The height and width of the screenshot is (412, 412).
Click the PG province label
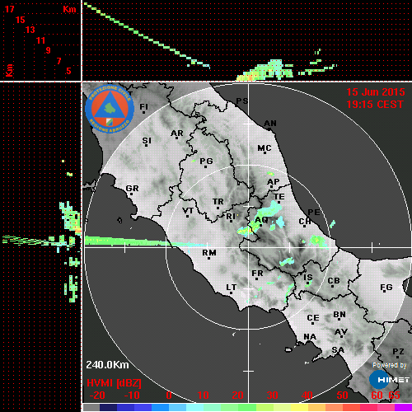(x=206, y=161)
